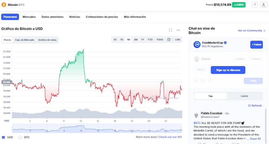
Task: Open the chart three-dots menu
Action: coord(178,30)
